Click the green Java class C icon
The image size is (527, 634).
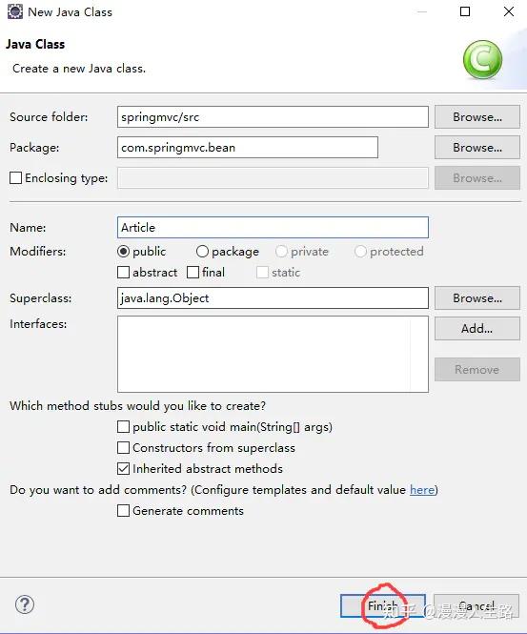click(x=482, y=60)
